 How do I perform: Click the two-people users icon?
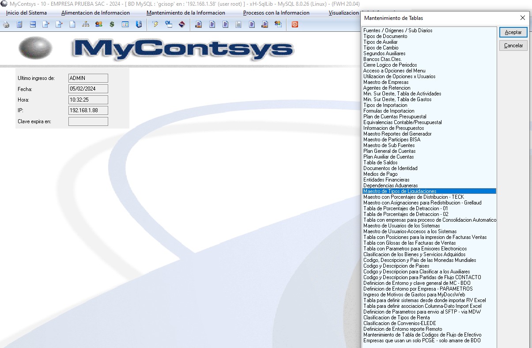coord(98,24)
